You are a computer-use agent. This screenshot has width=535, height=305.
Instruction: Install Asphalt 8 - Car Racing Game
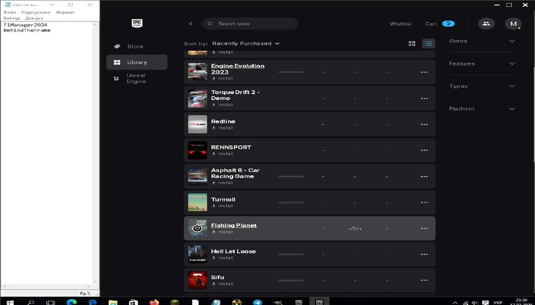[x=223, y=183]
